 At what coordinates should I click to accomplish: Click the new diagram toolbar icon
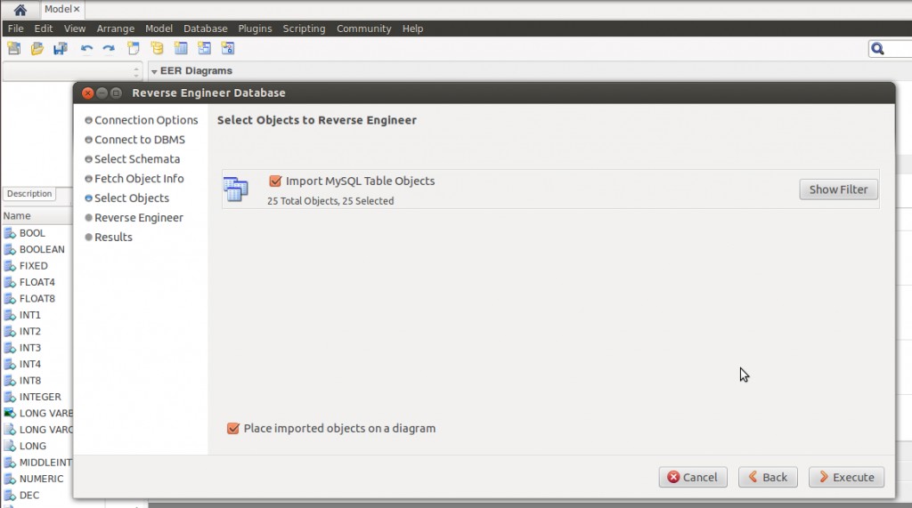pyautogui.click(x=134, y=48)
